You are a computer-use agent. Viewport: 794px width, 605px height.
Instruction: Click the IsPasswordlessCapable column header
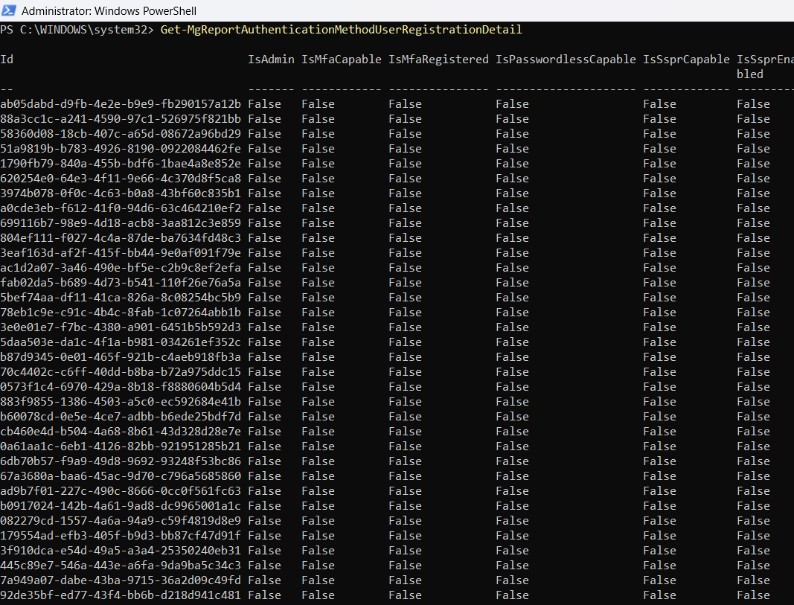pos(566,60)
